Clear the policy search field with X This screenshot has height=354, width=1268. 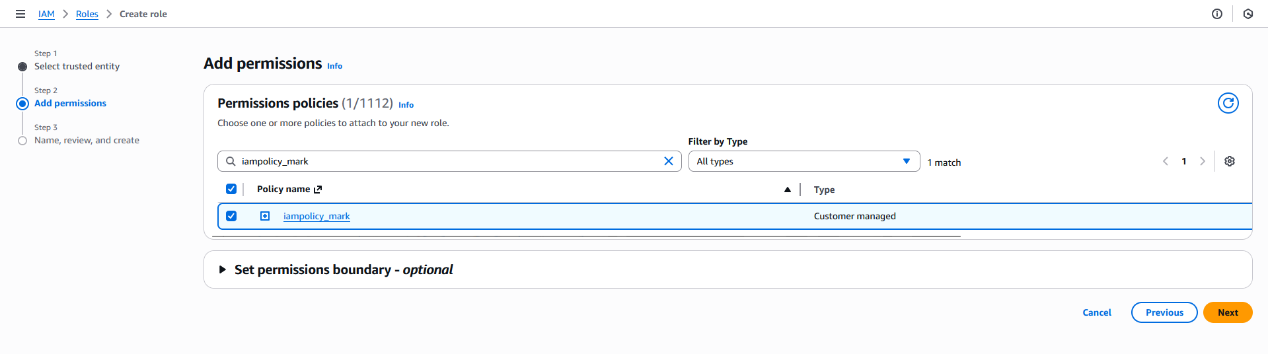tap(669, 161)
